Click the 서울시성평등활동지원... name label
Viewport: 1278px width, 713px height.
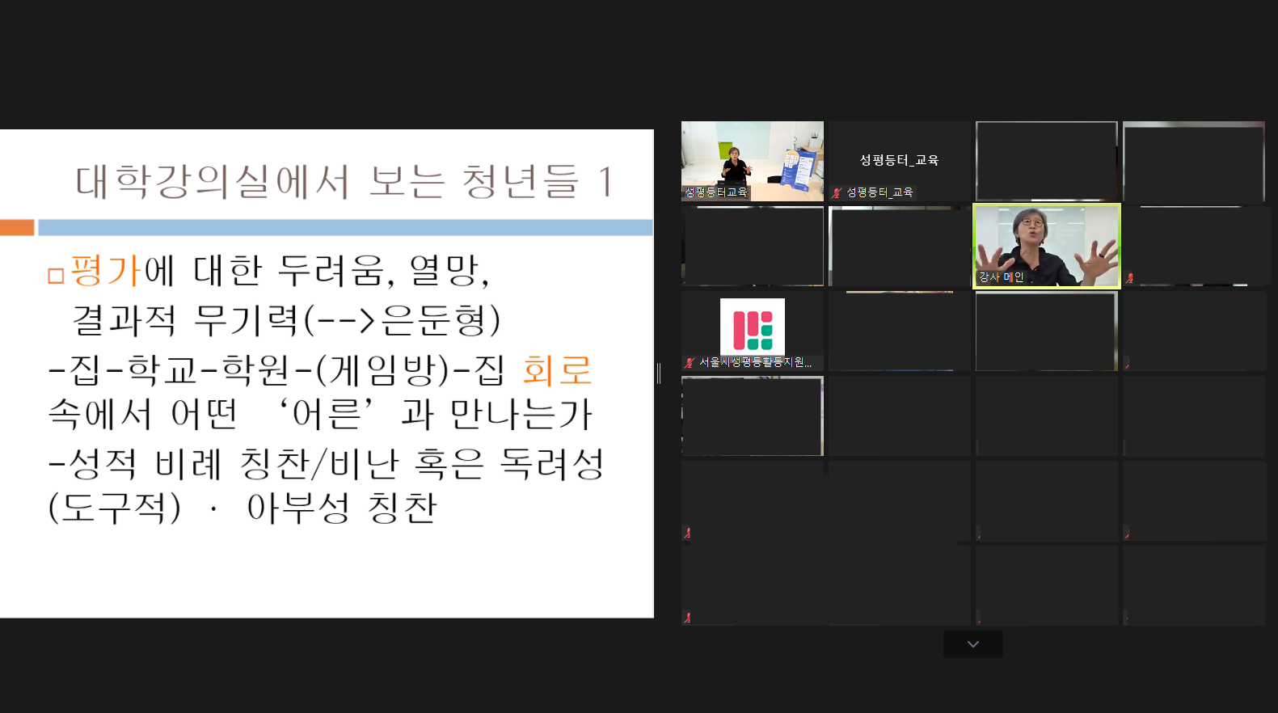pos(755,362)
